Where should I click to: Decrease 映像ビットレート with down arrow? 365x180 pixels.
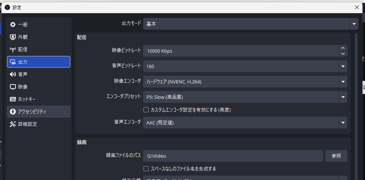(343, 54)
